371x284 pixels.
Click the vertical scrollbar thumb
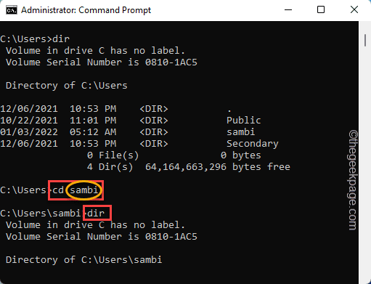coord(365,40)
